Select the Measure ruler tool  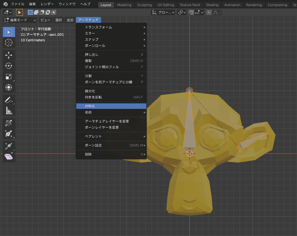click(9, 111)
